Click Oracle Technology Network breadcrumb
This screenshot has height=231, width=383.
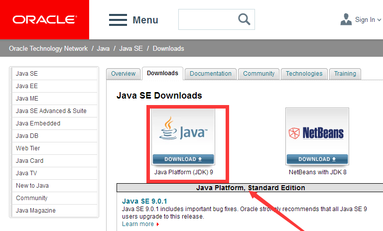pyautogui.click(x=48, y=49)
